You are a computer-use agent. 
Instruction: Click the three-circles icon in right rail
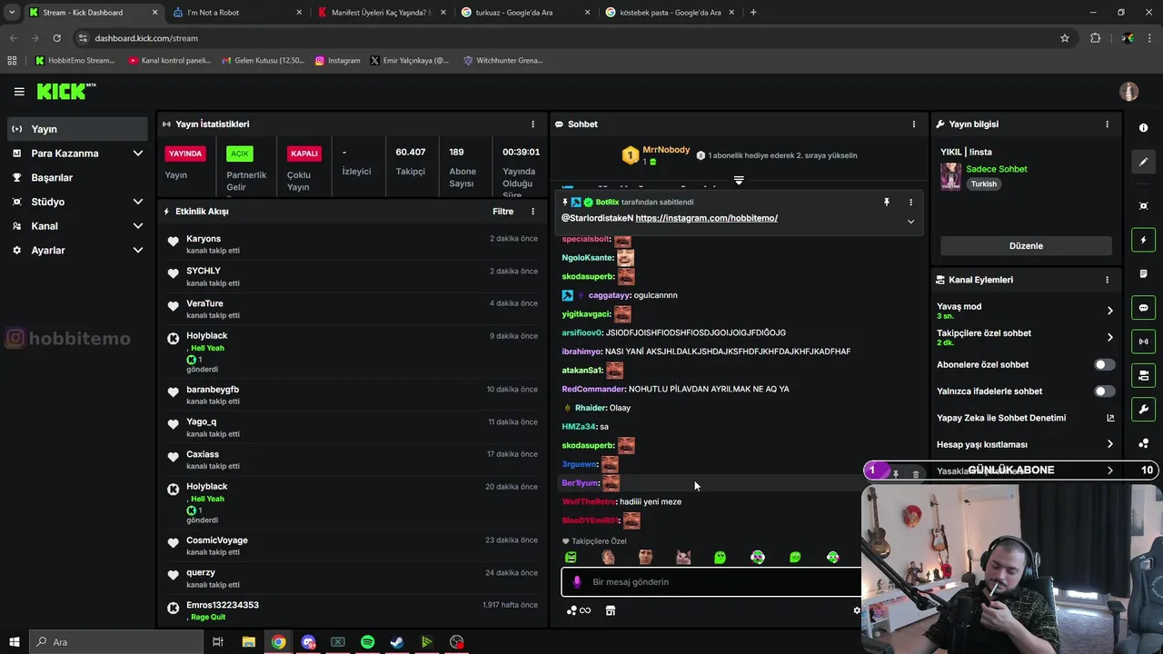(1143, 443)
